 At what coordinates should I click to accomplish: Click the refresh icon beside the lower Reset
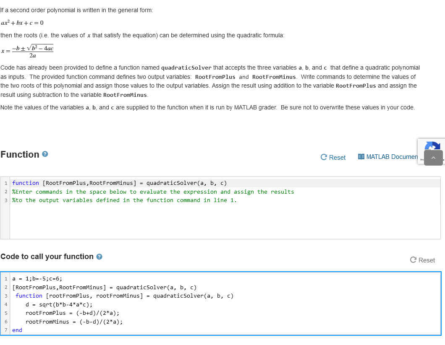[x=413, y=260]
